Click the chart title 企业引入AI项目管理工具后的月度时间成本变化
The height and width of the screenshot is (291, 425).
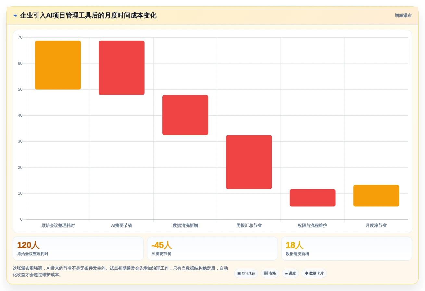pyautogui.click(x=88, y=16)
